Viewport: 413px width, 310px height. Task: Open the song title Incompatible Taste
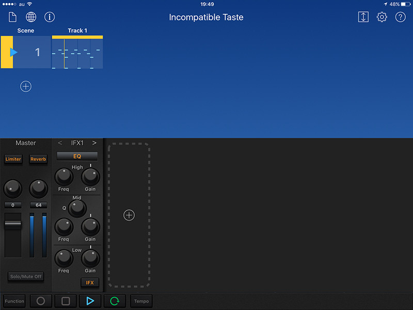pos(206,18)
